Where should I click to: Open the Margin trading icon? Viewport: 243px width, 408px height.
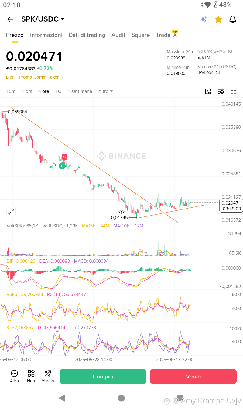[x=48, y=376]
